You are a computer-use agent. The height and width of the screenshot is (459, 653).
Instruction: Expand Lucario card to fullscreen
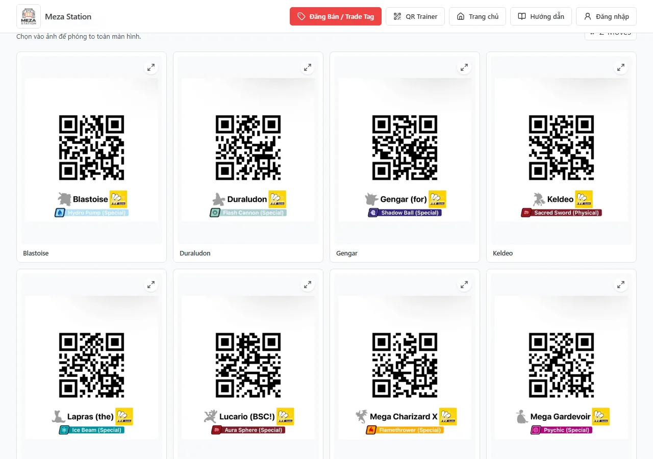pos(308,285)
